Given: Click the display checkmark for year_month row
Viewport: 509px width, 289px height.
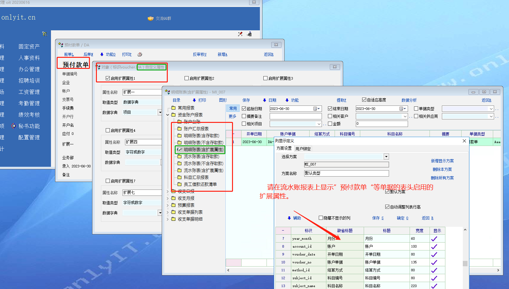Looking at the screenshot, I should (x=434, y=239).
